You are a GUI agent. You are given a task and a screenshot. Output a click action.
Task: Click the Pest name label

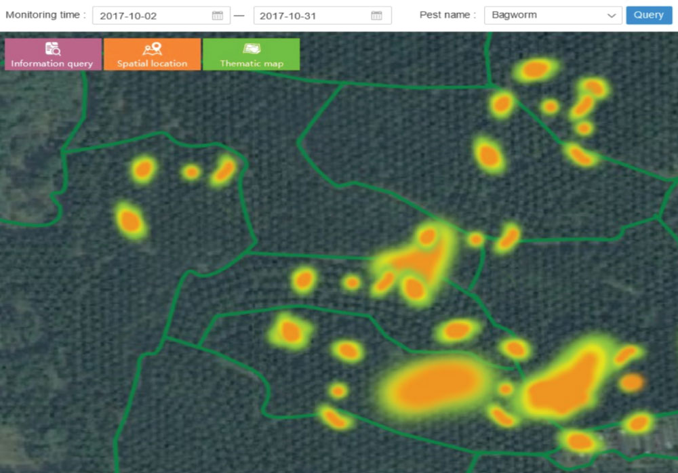click(x=447, y=15)
